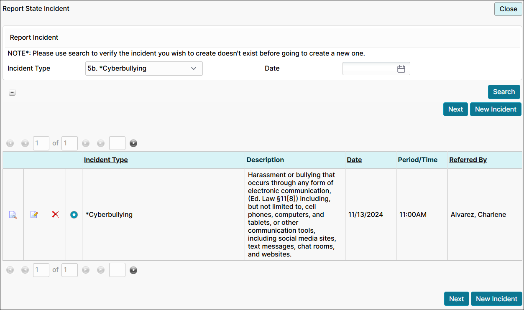Select the Cyberbullying incident radio button
This screenshot has height=310, width=524.
click(x=74, y=215)
